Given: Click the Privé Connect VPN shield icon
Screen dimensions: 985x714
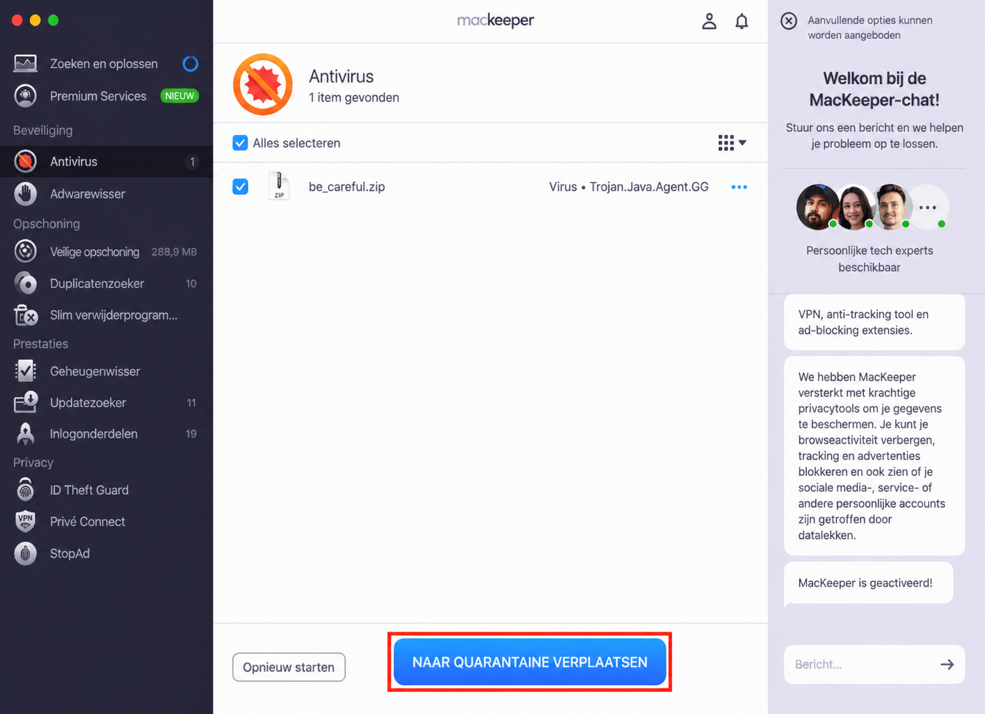Looking at the screenshot, I should pyautogui.click(x=25, y=521).
